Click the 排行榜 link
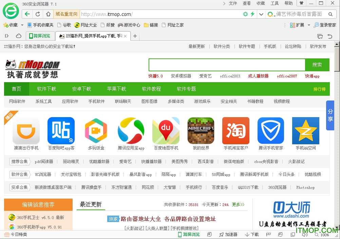340x239 pixels. pyautogui.click(x=319, y=89)
